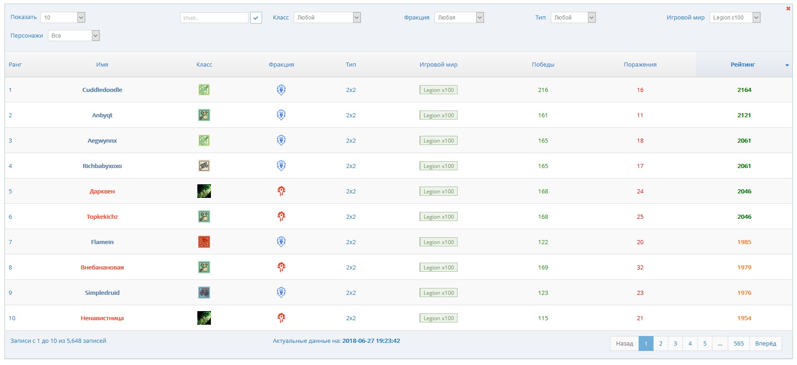The height and width of the screenshot is (365, 797).
Task: Click Topkekichz's class icon
Action: [204, 216]
